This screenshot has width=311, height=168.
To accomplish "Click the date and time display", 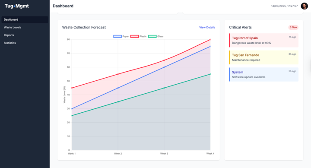I will (284, 6).
